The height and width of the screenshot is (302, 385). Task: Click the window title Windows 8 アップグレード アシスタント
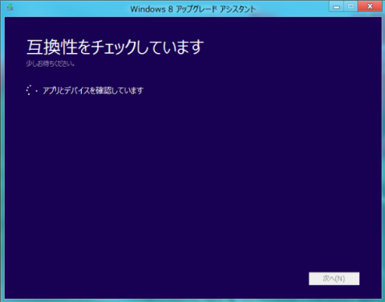tap(193, 9)
